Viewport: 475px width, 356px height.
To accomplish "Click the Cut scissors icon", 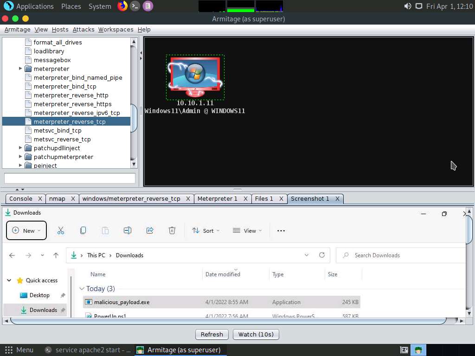I will click(x=61, y=230).
